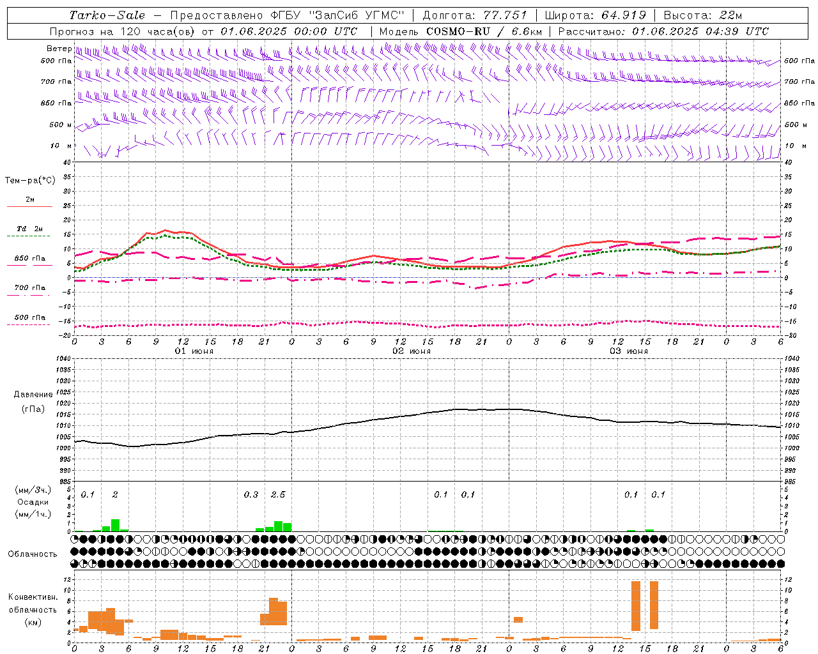This screenshot has width=818, height=654.
Task: Click the Прогноз на 120 часа(ов) text
Action: [123, 31]
